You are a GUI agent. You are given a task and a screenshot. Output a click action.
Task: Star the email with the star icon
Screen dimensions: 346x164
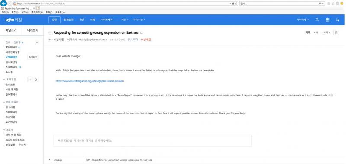tap(50, 33)
